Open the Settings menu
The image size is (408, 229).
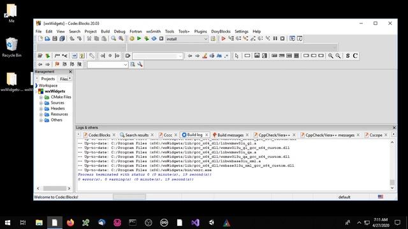(x=242, y=31)
